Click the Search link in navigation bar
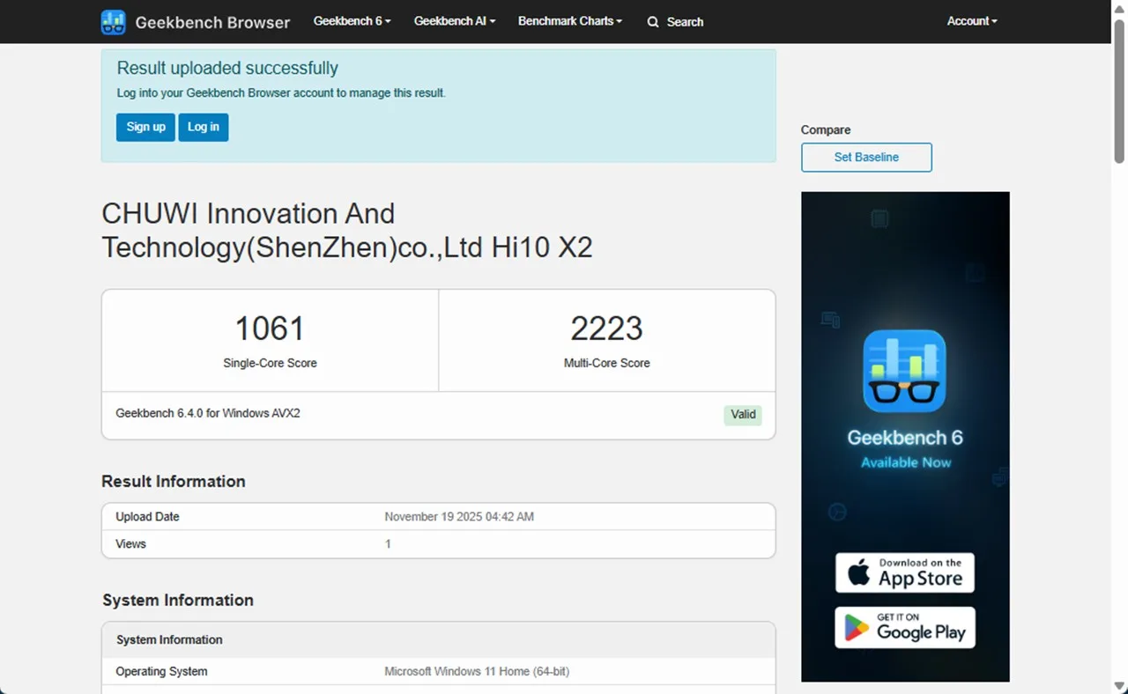Viewport: 1128px width, 694px height. pyautogui.click(x=685, y=22)
